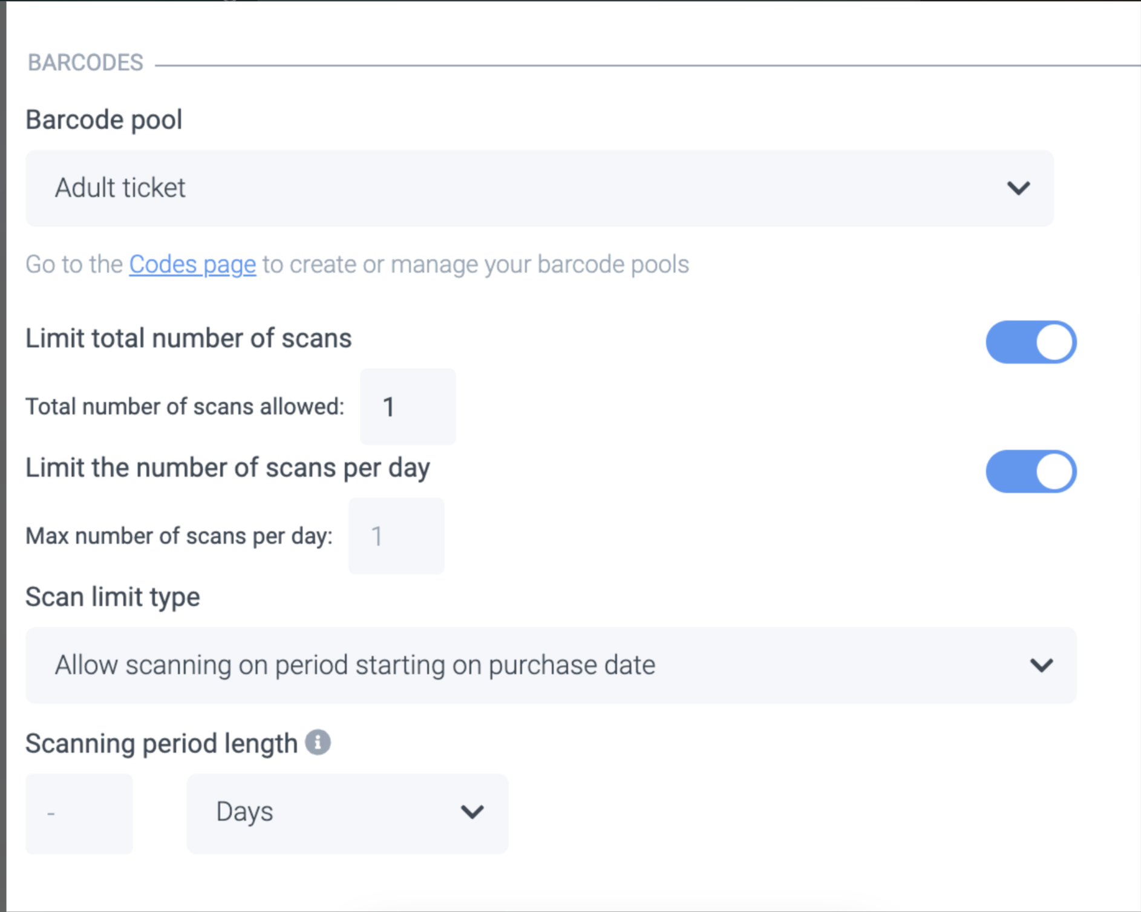Click the chevron arrow in Scan limit type field
The image size is (1141, 912).
(1041, 665)
